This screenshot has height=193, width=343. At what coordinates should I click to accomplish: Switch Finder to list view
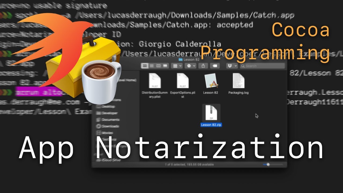pyautogui.click(x=152, y=66)
